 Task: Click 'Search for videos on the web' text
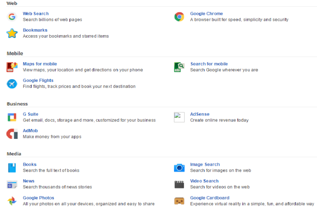point(220,187)
